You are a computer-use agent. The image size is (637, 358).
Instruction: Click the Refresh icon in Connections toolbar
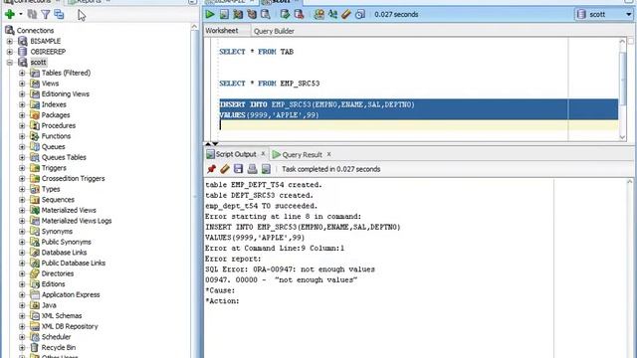[32, 15]
